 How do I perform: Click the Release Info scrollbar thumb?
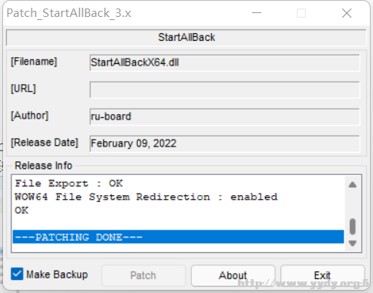[353, 227]
